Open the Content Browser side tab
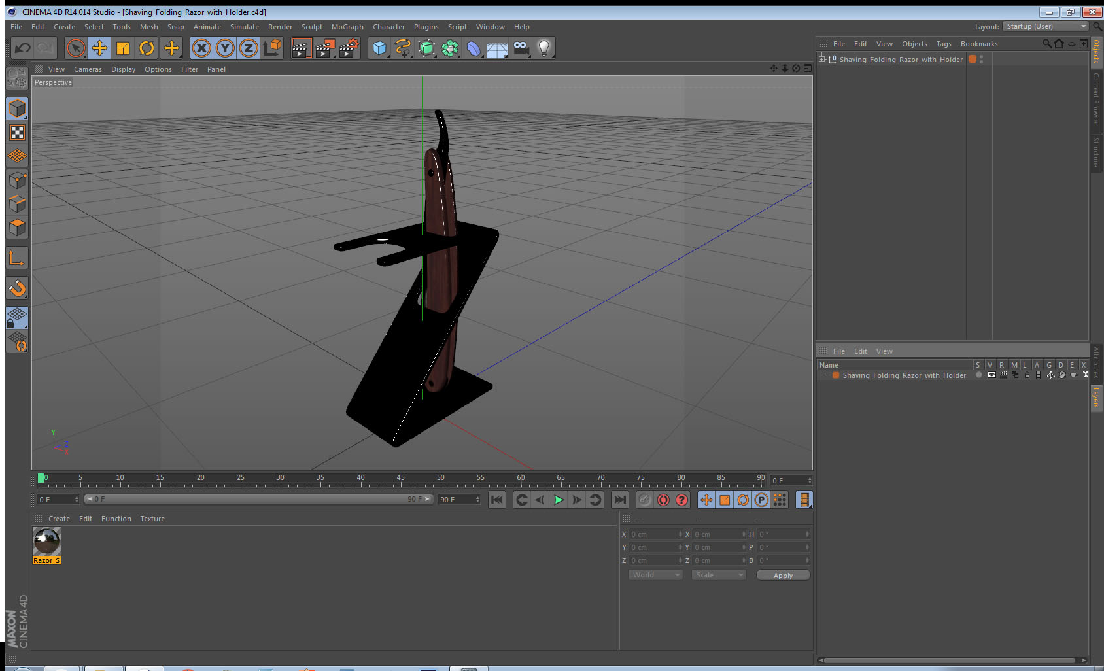Image resolution: width=1104 pixels, height=671 pixels. tap(1096, 99)
